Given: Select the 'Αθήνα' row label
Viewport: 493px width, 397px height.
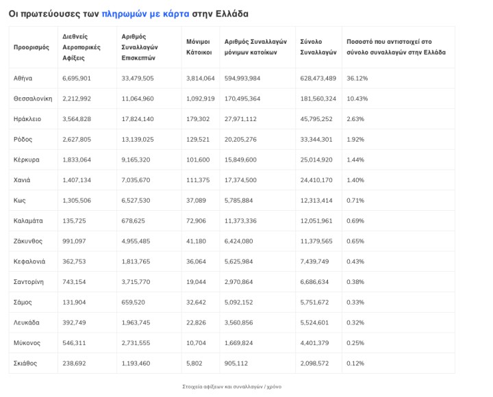Looking at the screenshot, I should pyautogui.click(x=23, y=79).
